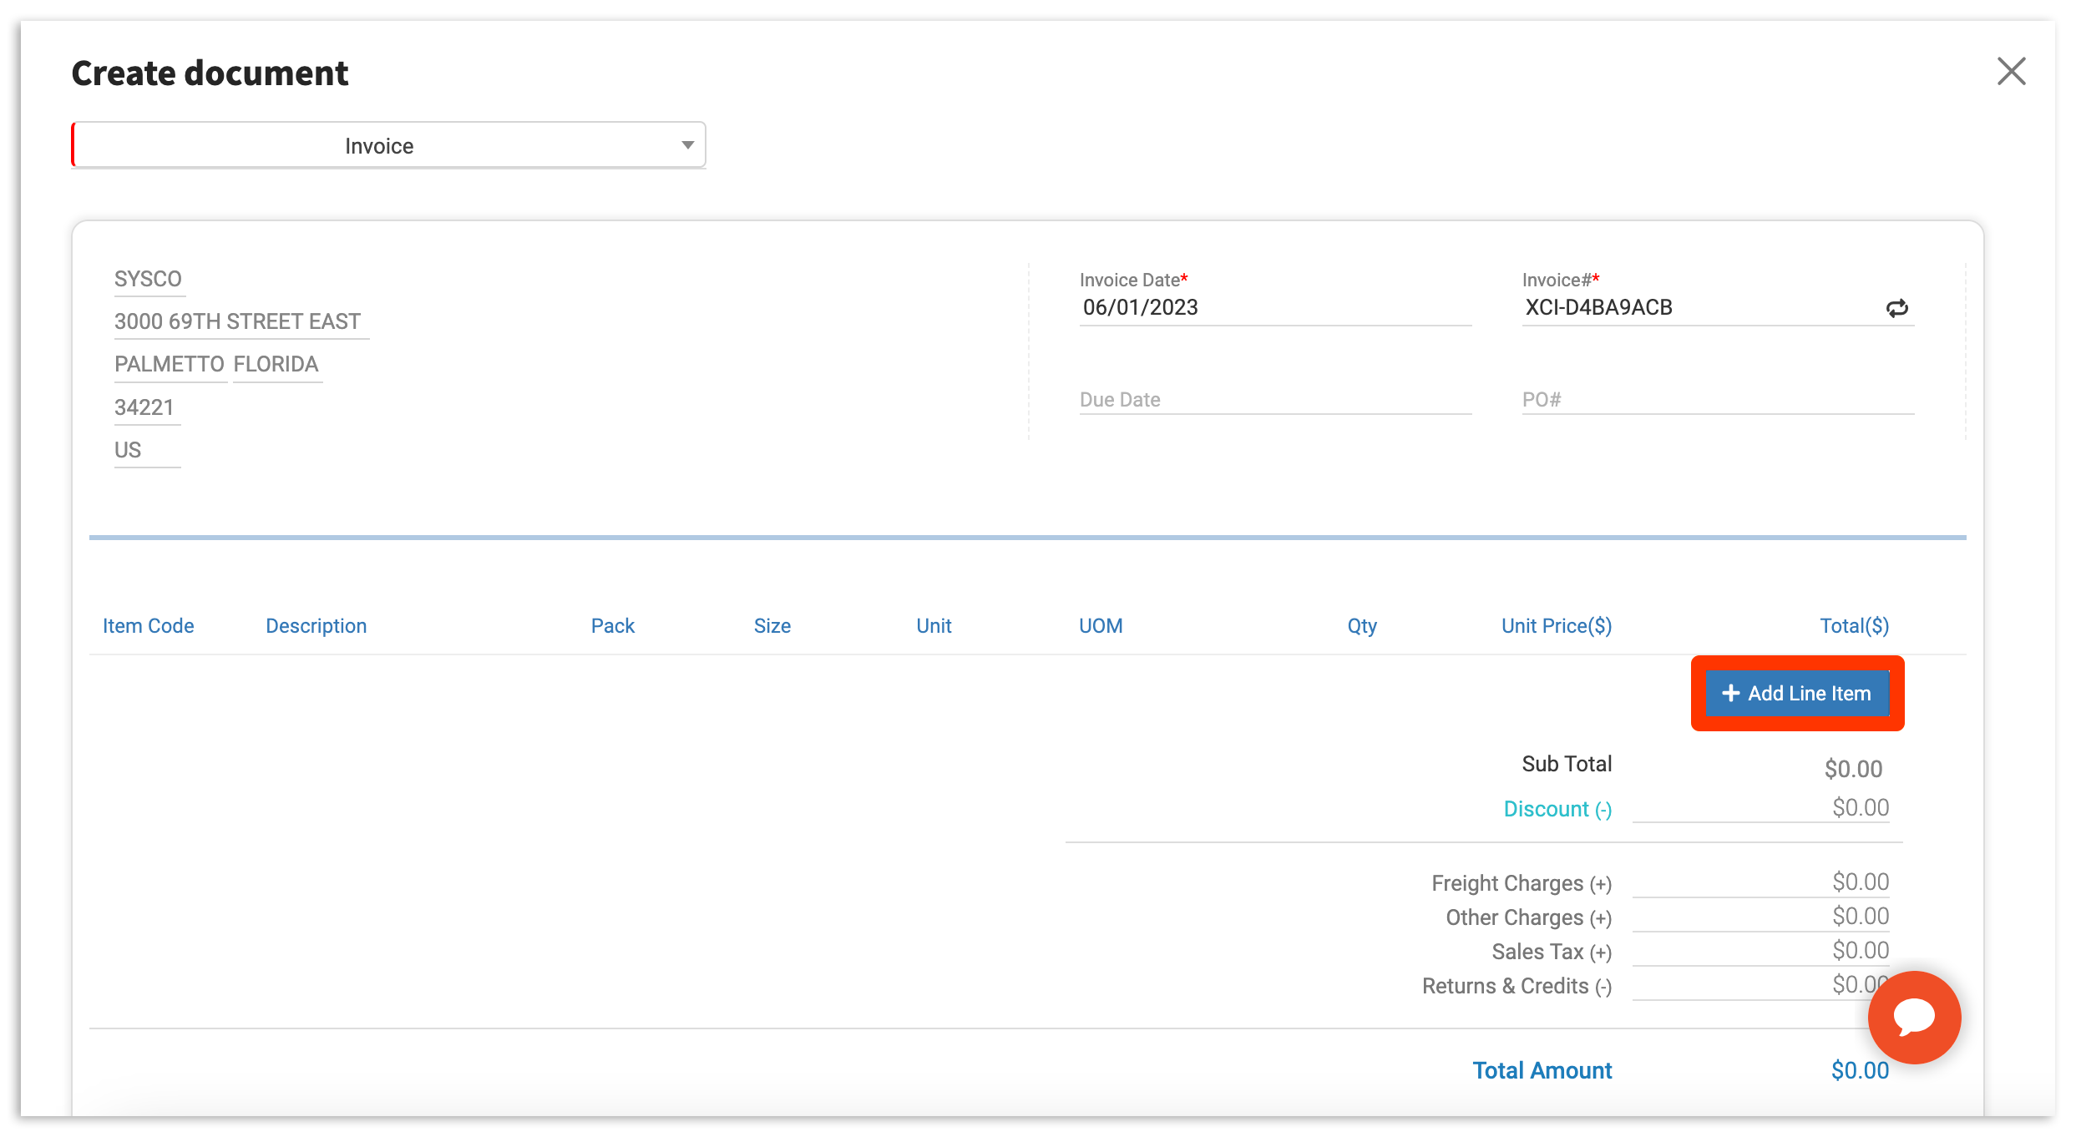Update the zip code 34221
The image size is (2076, 1137).
[145, 407]
